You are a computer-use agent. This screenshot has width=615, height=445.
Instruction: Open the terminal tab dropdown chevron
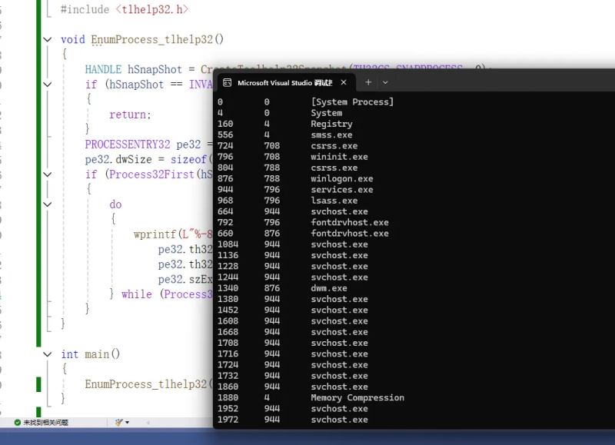[x=384, y=82]
